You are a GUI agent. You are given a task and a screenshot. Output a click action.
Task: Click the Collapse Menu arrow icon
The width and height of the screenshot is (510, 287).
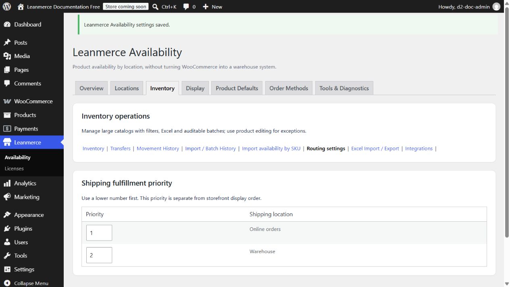point(7,283)
